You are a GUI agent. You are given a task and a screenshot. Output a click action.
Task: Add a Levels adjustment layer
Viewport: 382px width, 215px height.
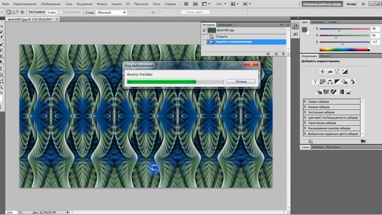pyautogui.click(x=330, y=72)
